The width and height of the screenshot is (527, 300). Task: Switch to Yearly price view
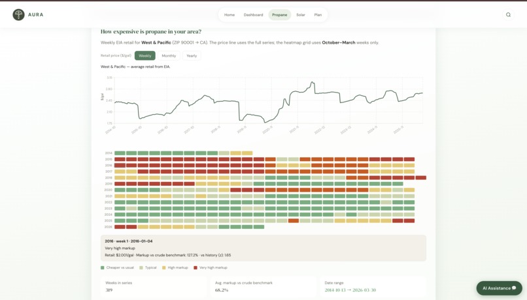coord(192,55)
